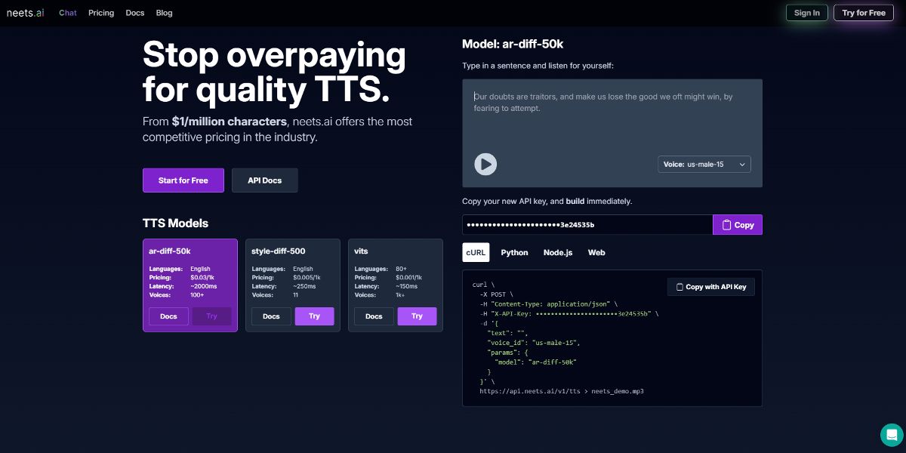The height and width of the screenshot is (453, 906).
Task: Change the code sample language selector
Action: [476, 252]
